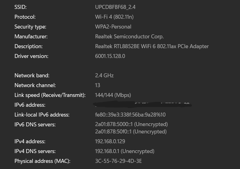This screenshot has height=169, width=240.
Task: Select the link-local IPv6 address fe80 value
Action: coord(130,115)
